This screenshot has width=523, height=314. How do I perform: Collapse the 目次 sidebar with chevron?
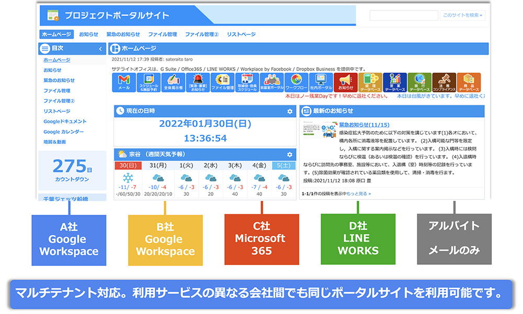(100, 49)
